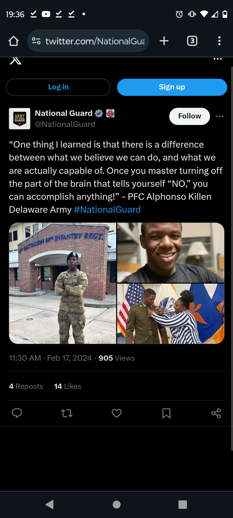The height and width of the screenshot is (518, 233).
Task: Share the tweet using share icon
Action: click(x=216, y=413)
